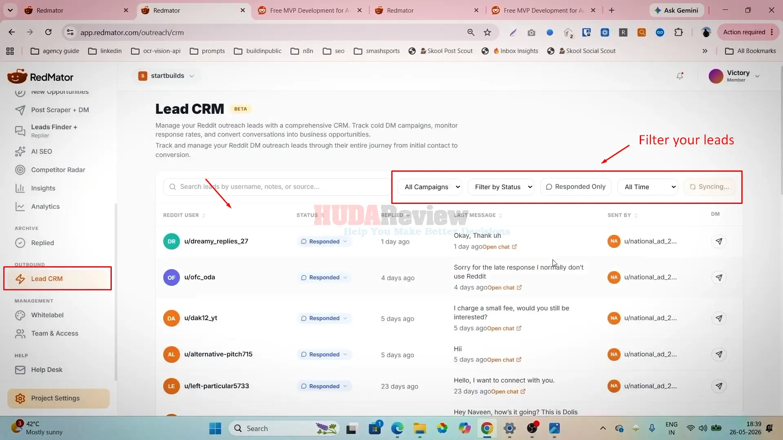
Task: Open the Filter by Status dropdown
Action: (501, 187)
